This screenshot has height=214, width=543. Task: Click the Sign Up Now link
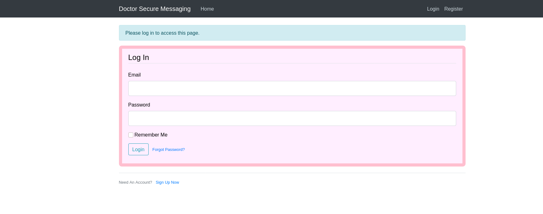(x=167, y=182)
